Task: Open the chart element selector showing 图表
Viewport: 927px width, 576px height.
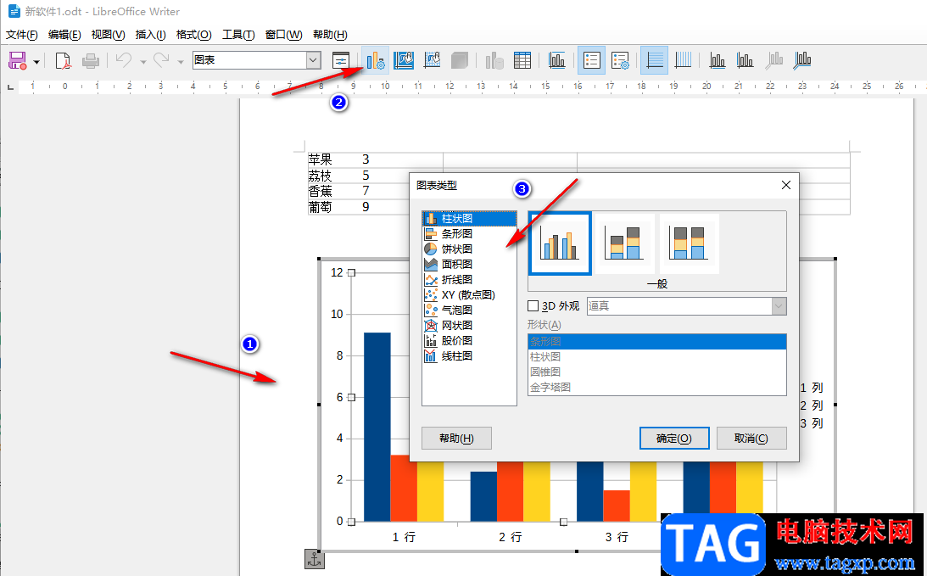Action: tap(257, 59)
